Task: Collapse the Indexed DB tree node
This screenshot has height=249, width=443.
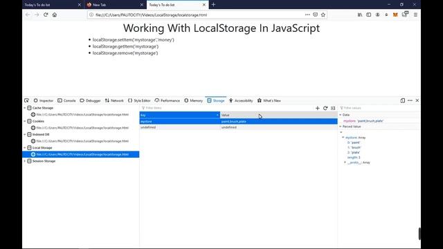Action: coord(25,134)
